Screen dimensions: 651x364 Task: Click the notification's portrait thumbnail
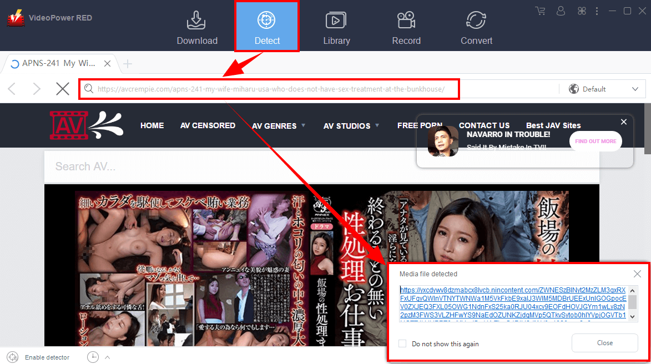(443, 141)
